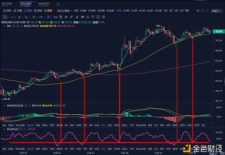This screenshot has width=225, height=155.
Task: Add a new chart tab with plus icon
Action: (58, 4)
